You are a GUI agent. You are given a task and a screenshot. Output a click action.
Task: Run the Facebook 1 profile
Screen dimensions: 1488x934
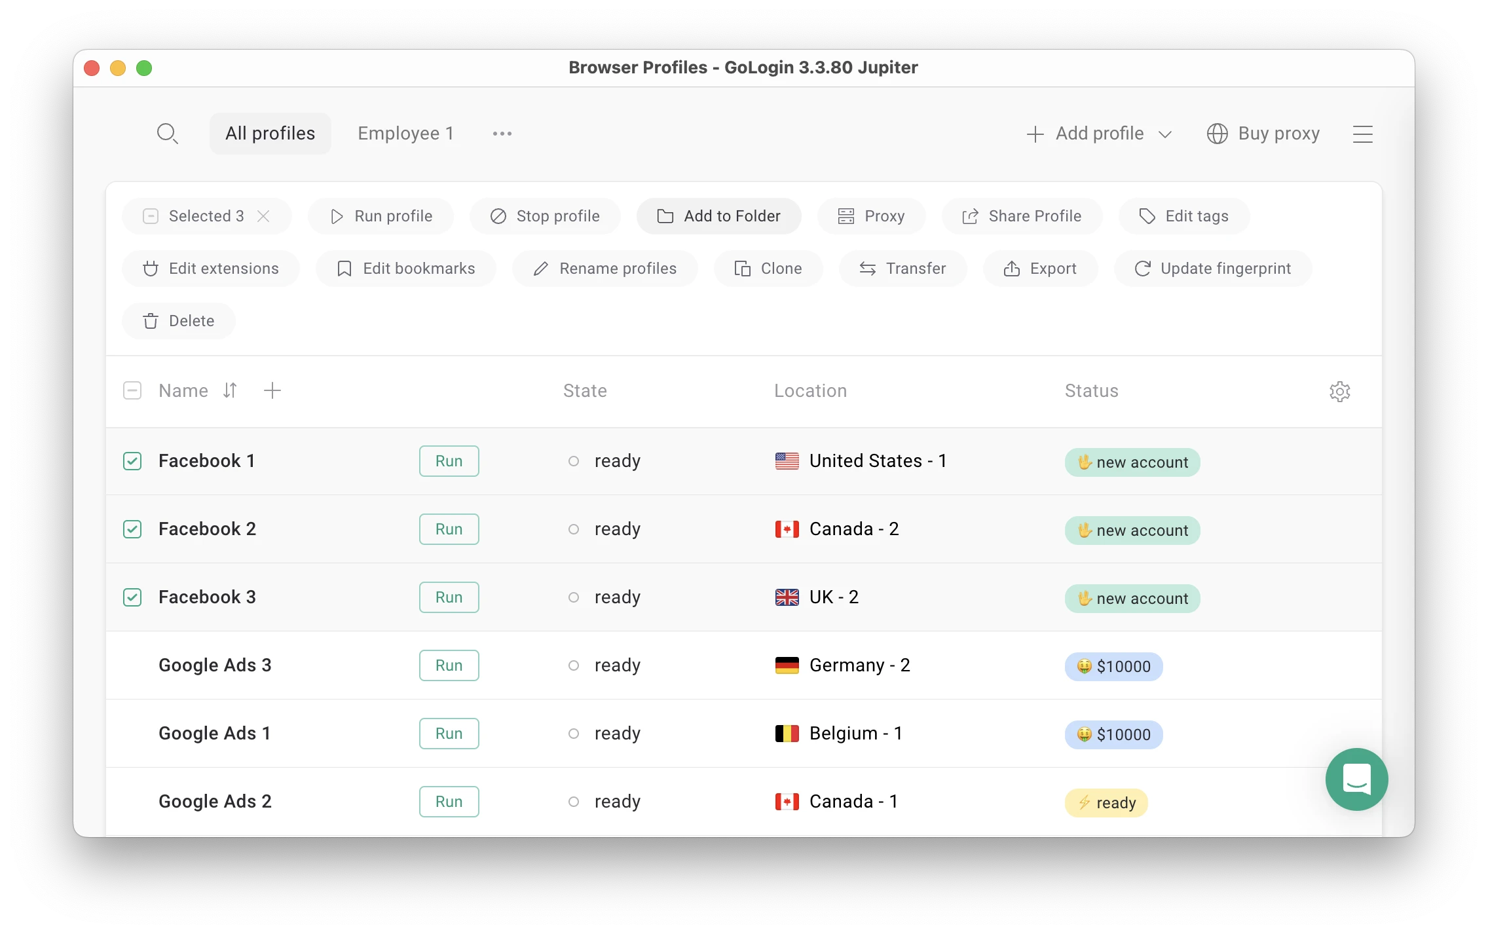(449, 461)
